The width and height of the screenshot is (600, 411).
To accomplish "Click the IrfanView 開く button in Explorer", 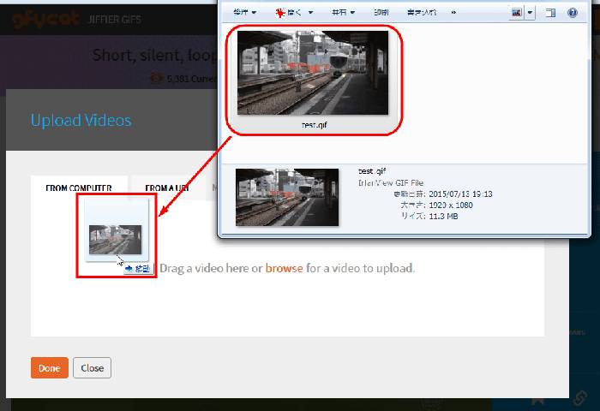I will 289,13.
